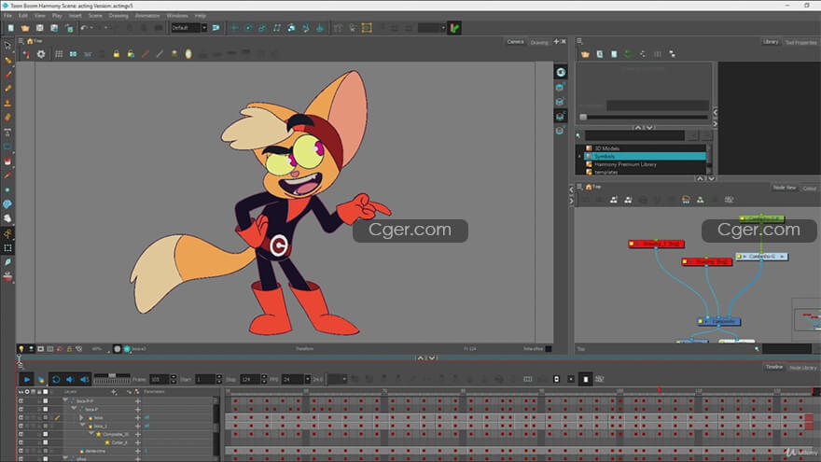Expand the boca layer arrow
The image size is (821, 462).
(81, 417)
